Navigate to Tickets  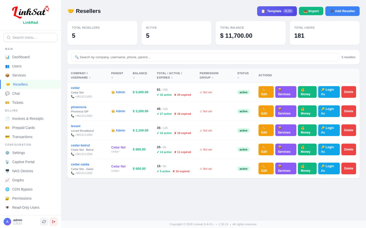click(x=31, y=103)
